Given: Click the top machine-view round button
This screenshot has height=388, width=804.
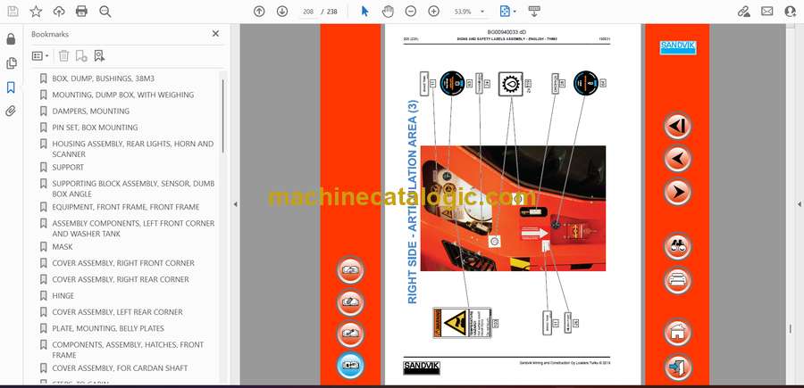Looking at the screenshot, I should coord(351,269).
